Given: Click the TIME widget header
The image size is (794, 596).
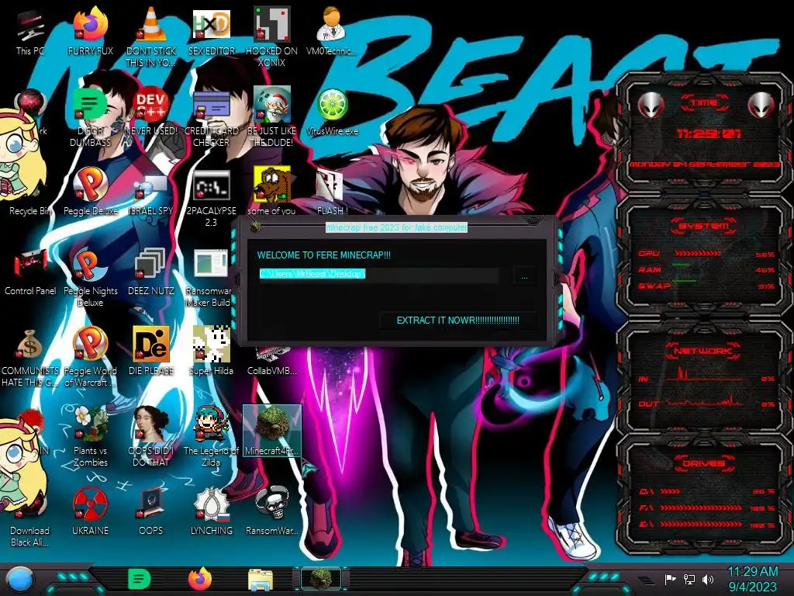Looking at the screenshot, I should [704, 103].
